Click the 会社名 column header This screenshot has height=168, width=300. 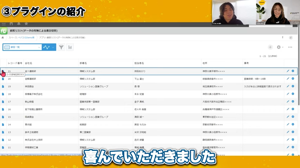point(28,63)
